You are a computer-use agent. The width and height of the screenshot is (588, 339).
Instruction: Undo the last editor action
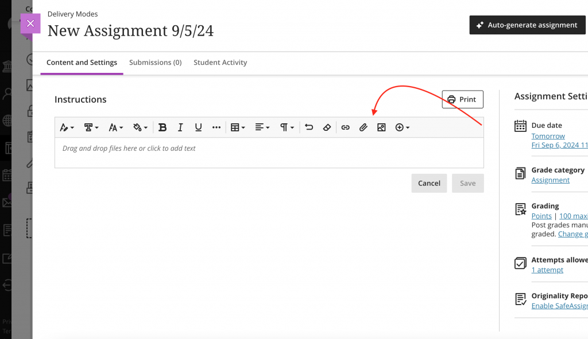click(x=309, y=127)
